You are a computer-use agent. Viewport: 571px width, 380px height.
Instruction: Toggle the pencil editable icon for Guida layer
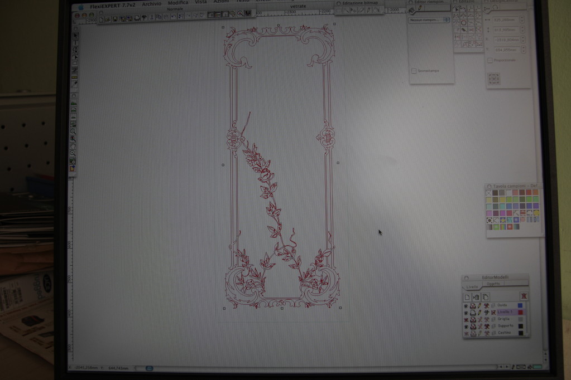[479, 306]
